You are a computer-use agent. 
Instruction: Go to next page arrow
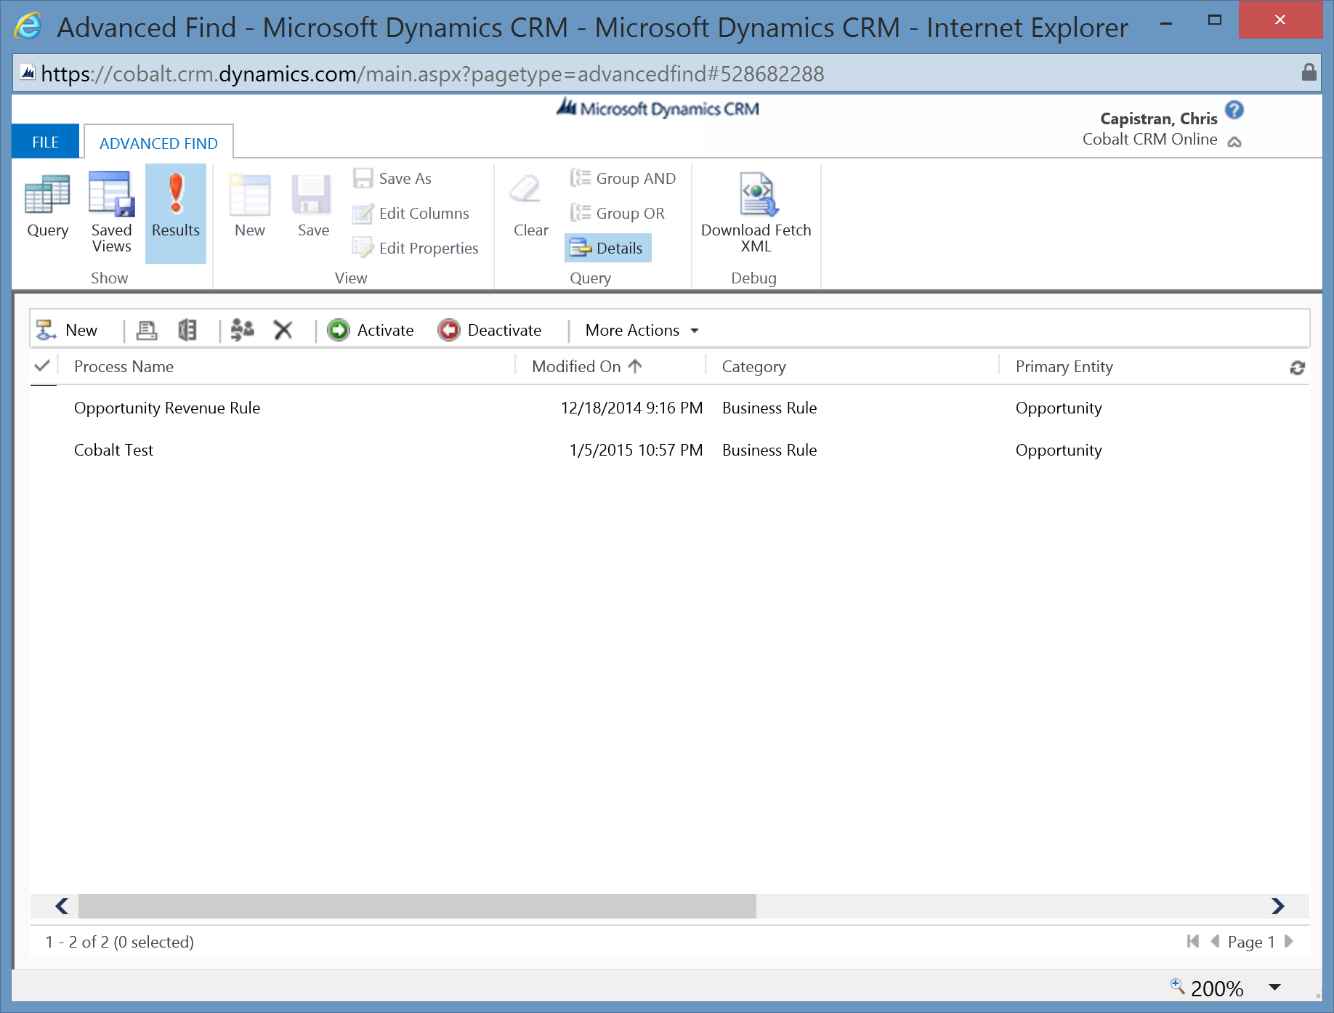(x=1289, y=941)
